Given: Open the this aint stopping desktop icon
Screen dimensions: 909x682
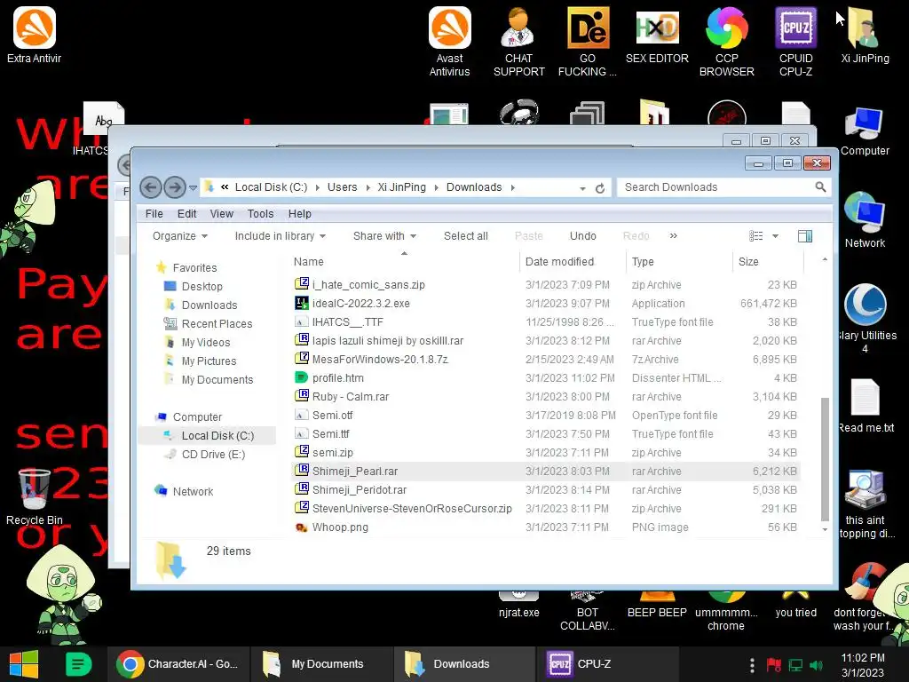Looking at the screenshot, I should (x=866, y=504).
